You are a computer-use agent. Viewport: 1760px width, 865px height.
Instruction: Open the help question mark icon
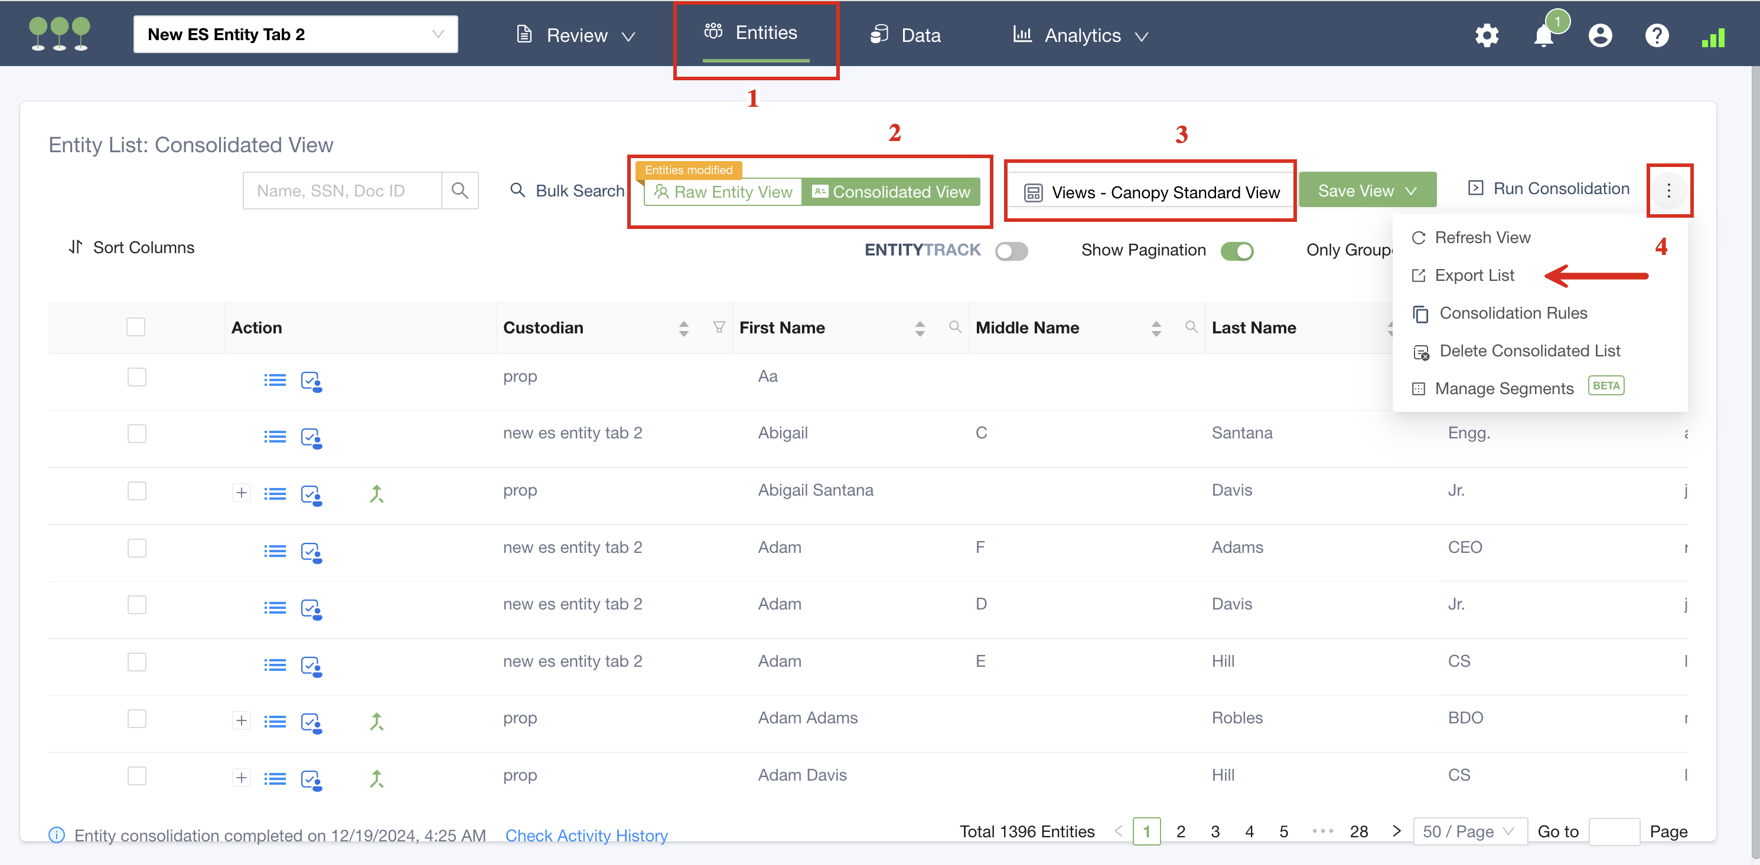click(x=1656, y=35)
